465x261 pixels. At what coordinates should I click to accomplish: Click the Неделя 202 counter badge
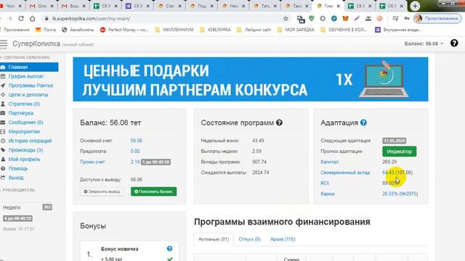[x=47, y=207]
